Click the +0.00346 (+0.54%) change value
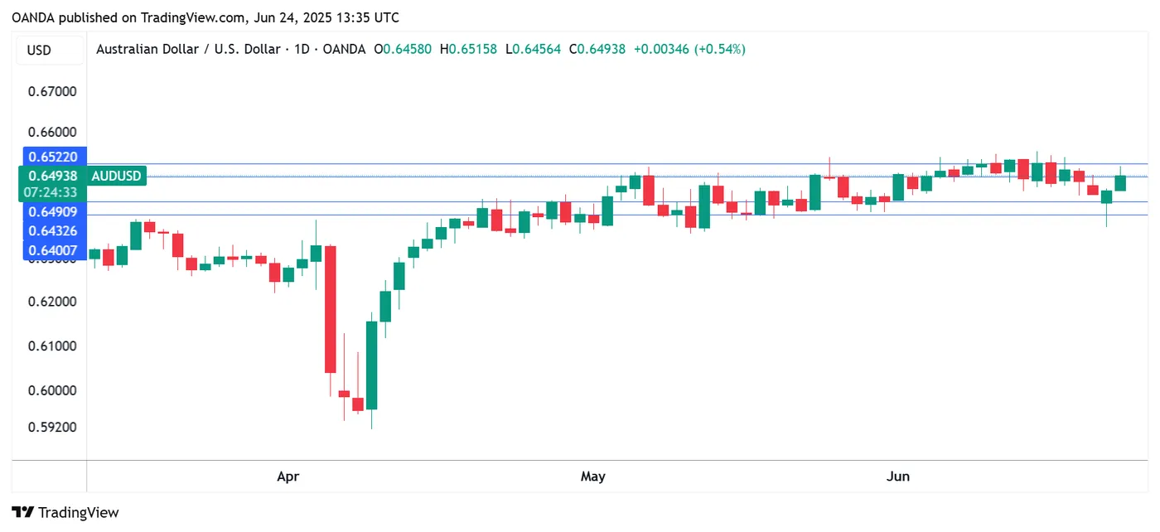 689,50
